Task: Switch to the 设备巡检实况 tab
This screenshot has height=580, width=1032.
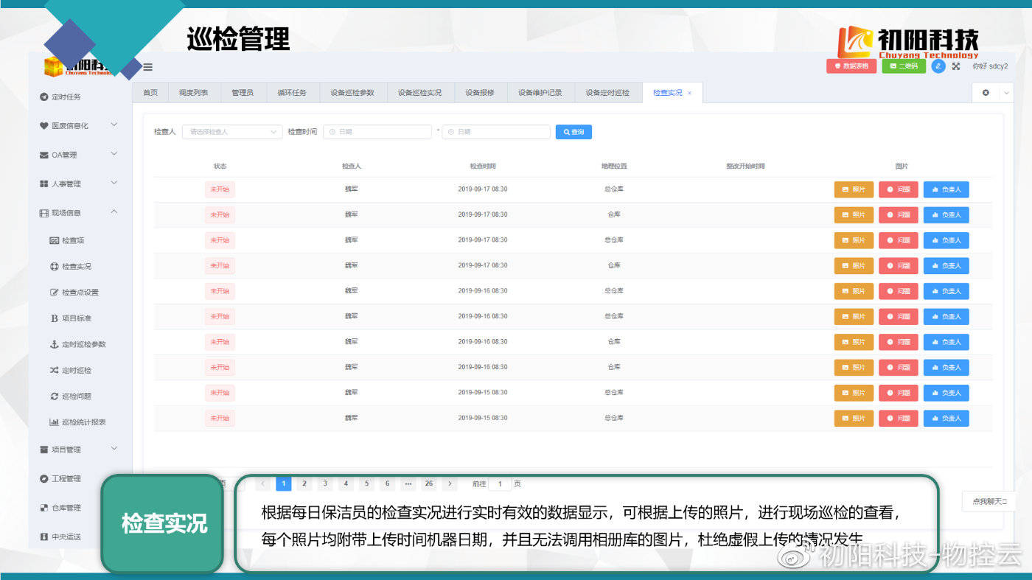Action: point(420,93)
